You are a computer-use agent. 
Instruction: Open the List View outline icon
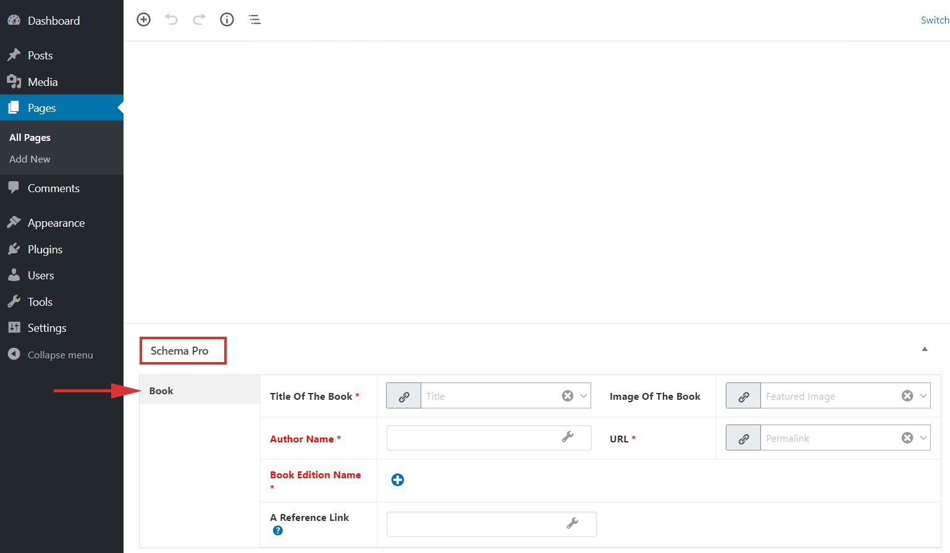[254, 19]
